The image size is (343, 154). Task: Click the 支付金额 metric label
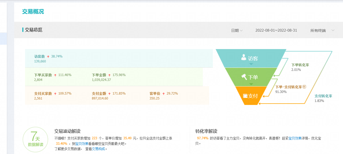(99, 93)
